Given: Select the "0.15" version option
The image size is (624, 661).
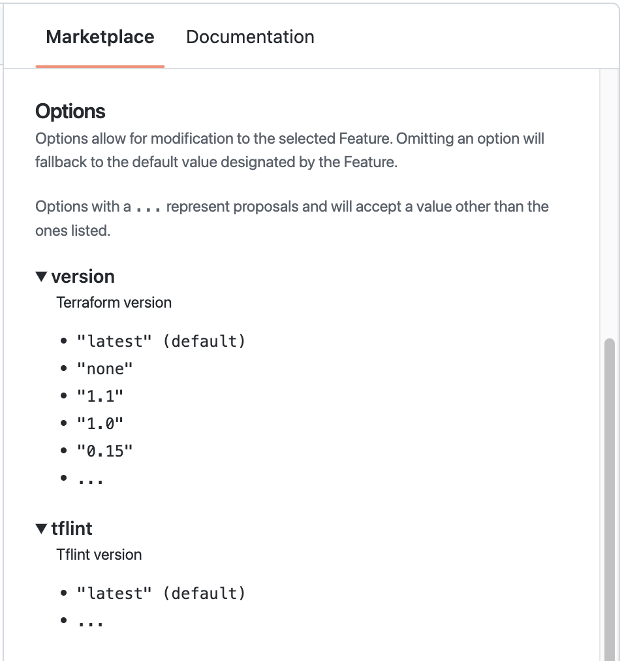Looking at the screenshot, I should pos(104,449).
